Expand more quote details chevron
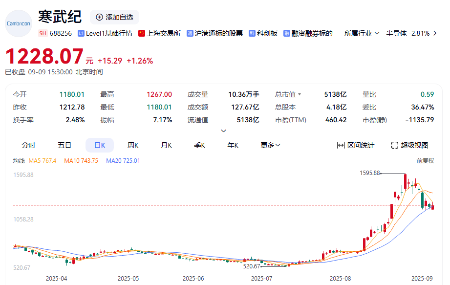Viewport: 450px width, 285px height. click(x=224, y=131)
